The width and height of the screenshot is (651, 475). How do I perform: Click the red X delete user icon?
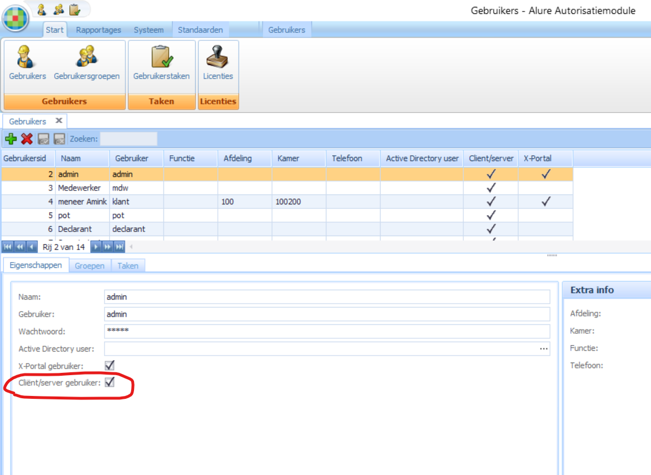click(27, 139)
